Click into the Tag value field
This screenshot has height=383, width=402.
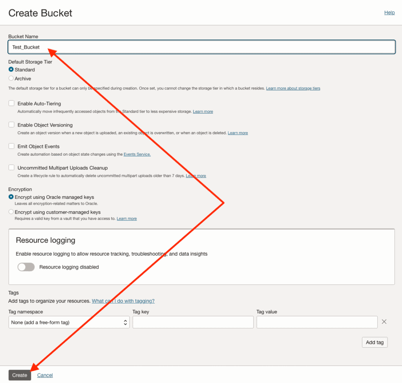(x=317, y=322)
